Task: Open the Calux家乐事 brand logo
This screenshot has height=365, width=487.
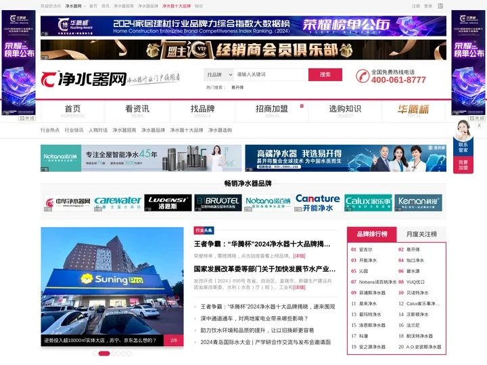Action: [x=368, y=203]
